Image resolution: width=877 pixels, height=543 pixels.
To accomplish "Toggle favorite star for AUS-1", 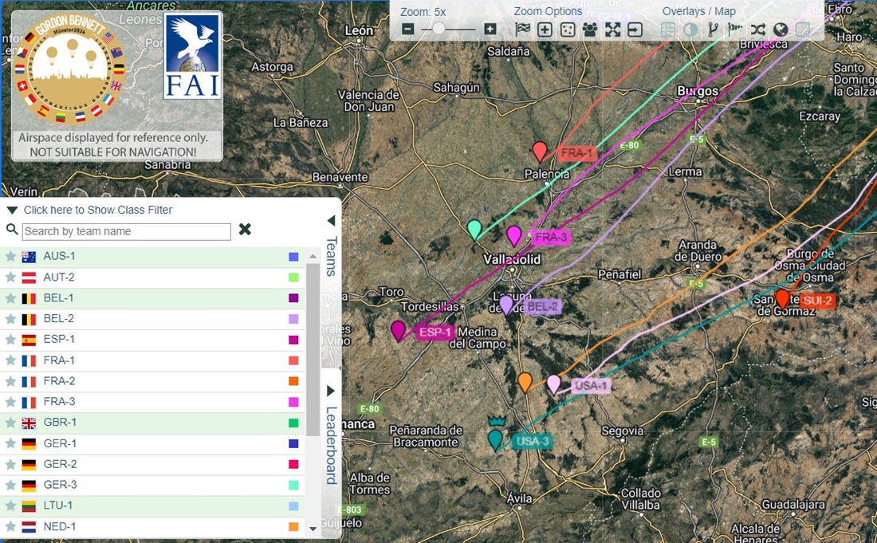I will click(x=10, y=257).
